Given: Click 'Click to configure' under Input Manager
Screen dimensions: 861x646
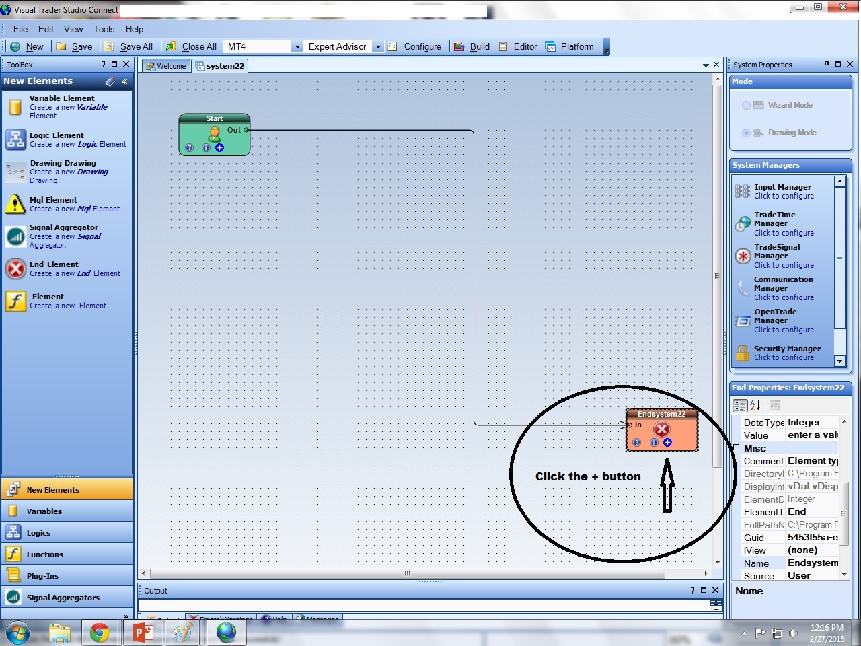Looking at the screenshot, I should pos(784,196).
